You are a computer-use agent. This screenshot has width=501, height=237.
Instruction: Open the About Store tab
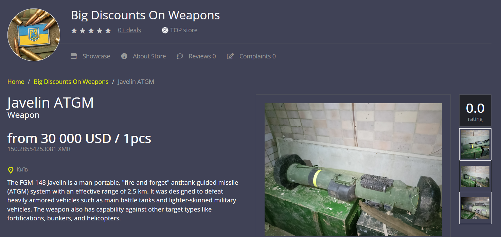pyautogui.click(x=144, y=56)
